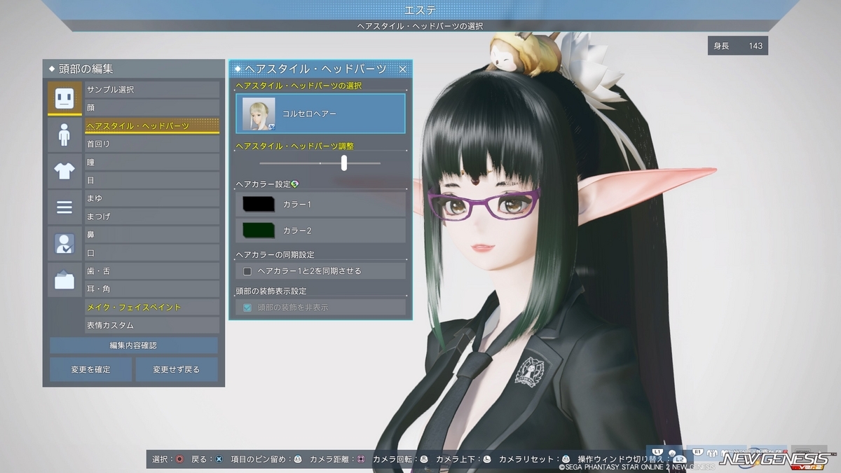Click the 頭部の編集 panel title

tap(86, 69)
